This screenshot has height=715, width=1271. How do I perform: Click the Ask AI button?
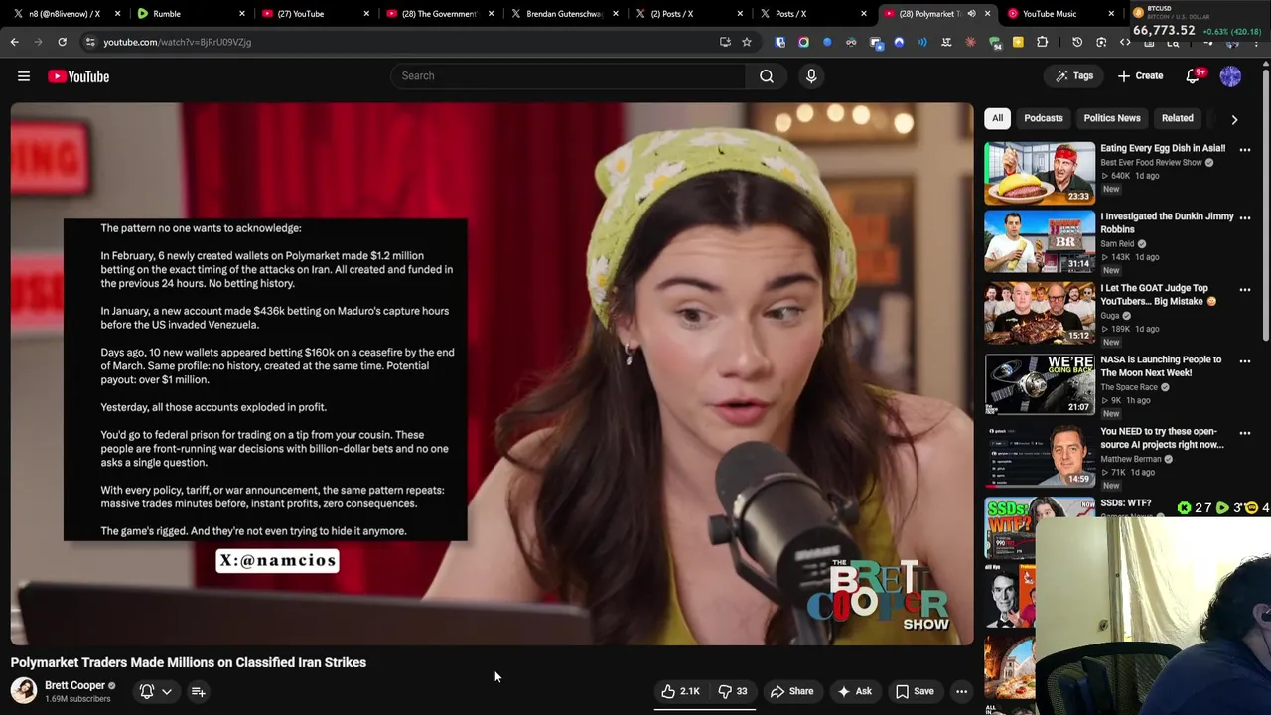pos(854,691)
